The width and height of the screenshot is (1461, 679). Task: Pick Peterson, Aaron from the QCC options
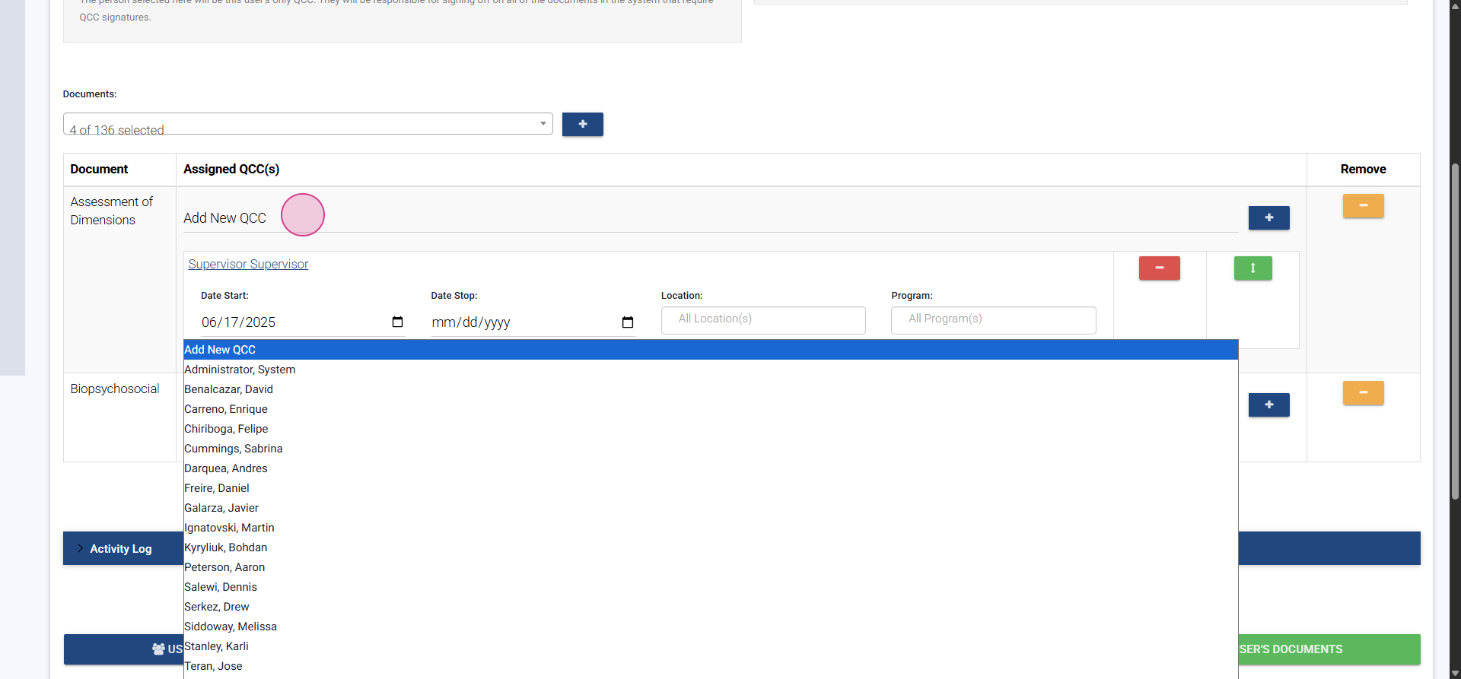pyautogui.click(x=224, y=567)
